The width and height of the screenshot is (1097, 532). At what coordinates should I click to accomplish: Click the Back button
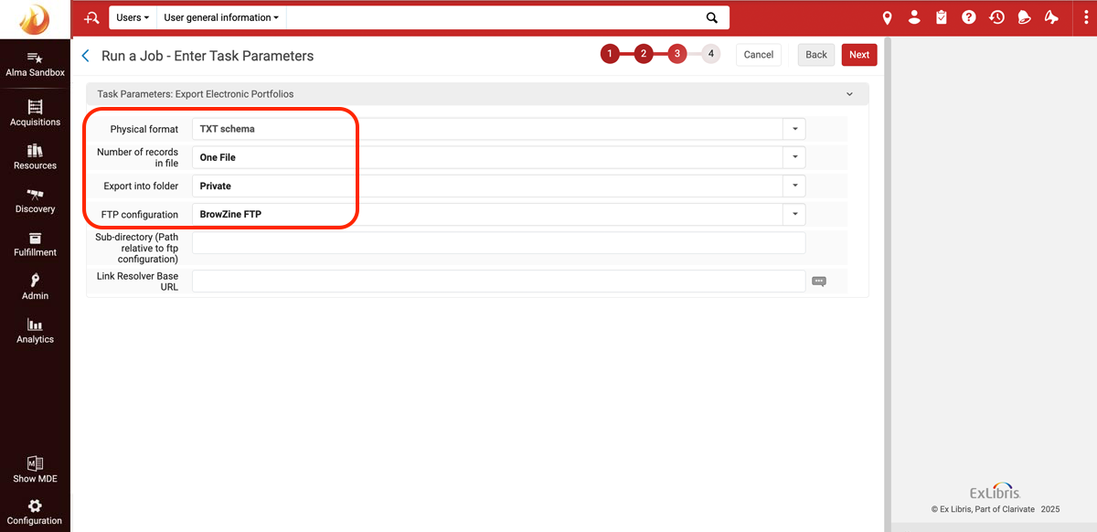click(816, 55)
